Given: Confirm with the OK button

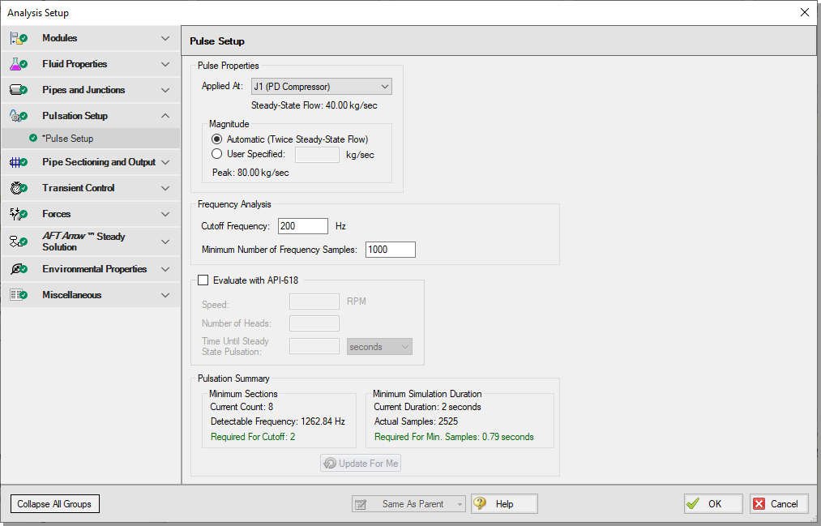Looking at the screenshot, I should 713,504.
